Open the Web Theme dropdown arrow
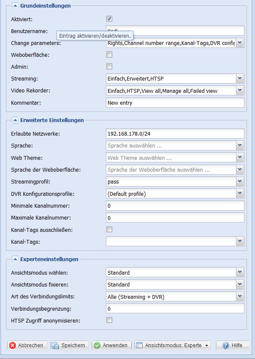The image size is (255, 359). click(240, 158)
